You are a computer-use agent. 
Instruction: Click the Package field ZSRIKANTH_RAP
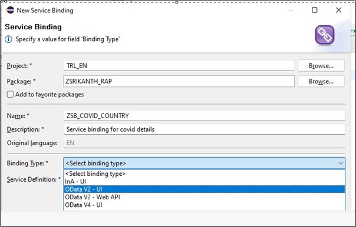(x=179, y=81)
